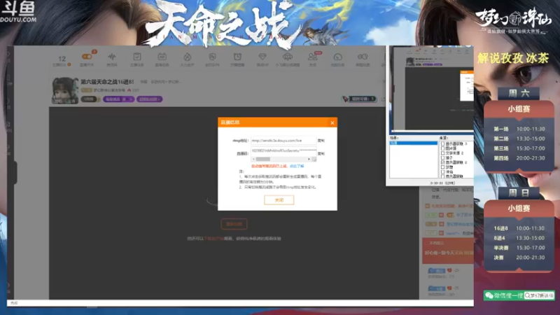
Task: Enable 猴子 source checkbox in OBS
Action: pyautogui.click(x=442, y=157)
